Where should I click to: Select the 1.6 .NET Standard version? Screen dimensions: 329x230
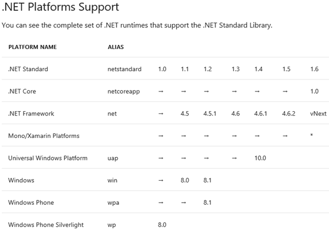(314, 69)
